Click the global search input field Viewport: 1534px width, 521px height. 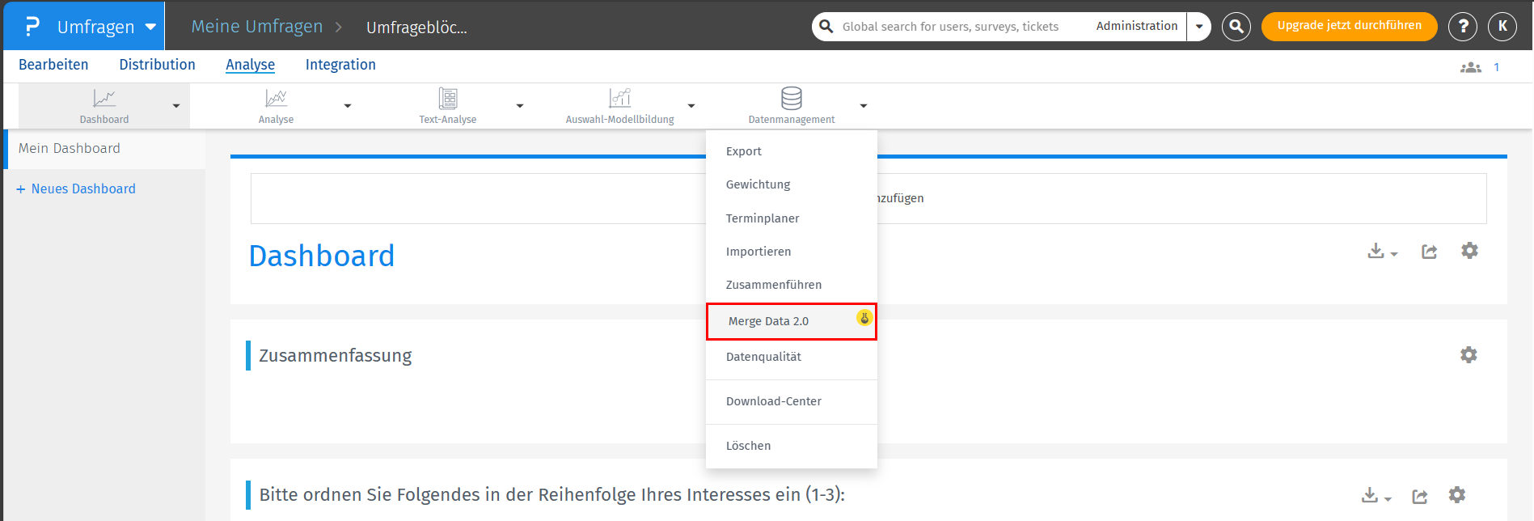(954, 27)
